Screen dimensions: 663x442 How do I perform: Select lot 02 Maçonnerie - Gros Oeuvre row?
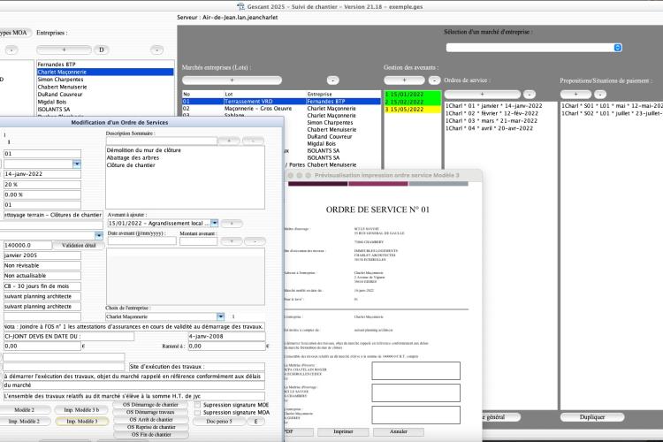point(282,109)
